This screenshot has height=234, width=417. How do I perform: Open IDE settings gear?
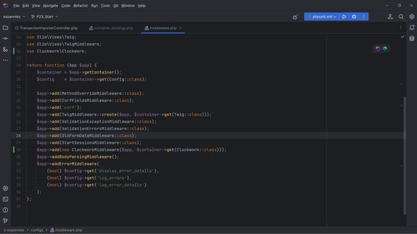(x=412, y=17)
